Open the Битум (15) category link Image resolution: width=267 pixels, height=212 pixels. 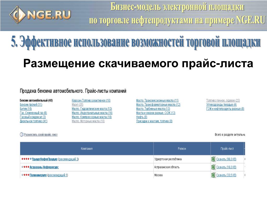26,109
